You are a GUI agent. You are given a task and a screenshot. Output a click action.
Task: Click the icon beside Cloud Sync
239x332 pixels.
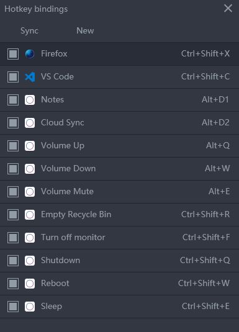tap(30, 123)
